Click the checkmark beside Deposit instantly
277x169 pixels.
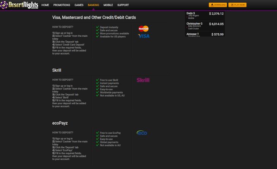point(98,27)
